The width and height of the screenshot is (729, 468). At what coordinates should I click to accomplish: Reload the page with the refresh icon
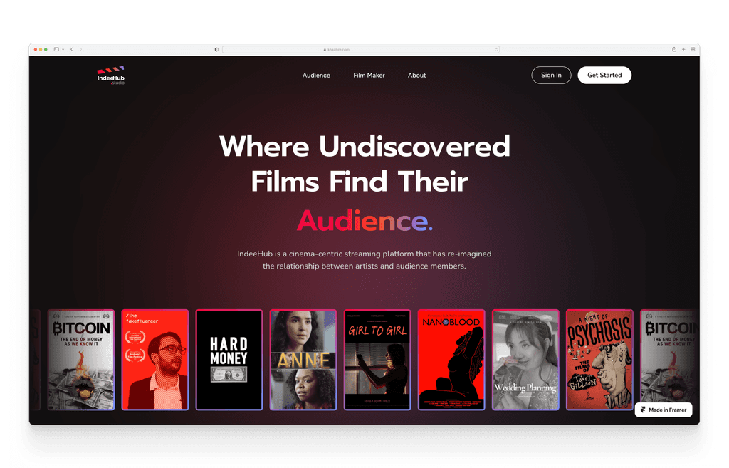coord(496,49)
